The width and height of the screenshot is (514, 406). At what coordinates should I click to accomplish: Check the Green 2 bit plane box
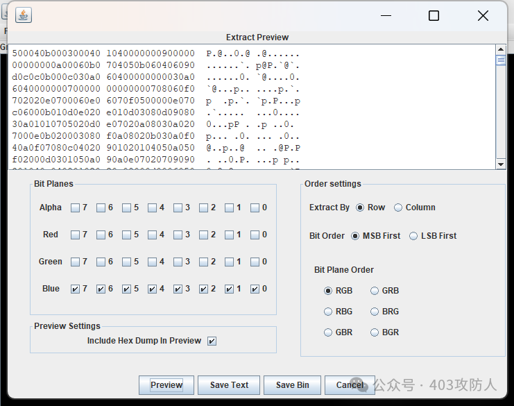click(203, 262)
